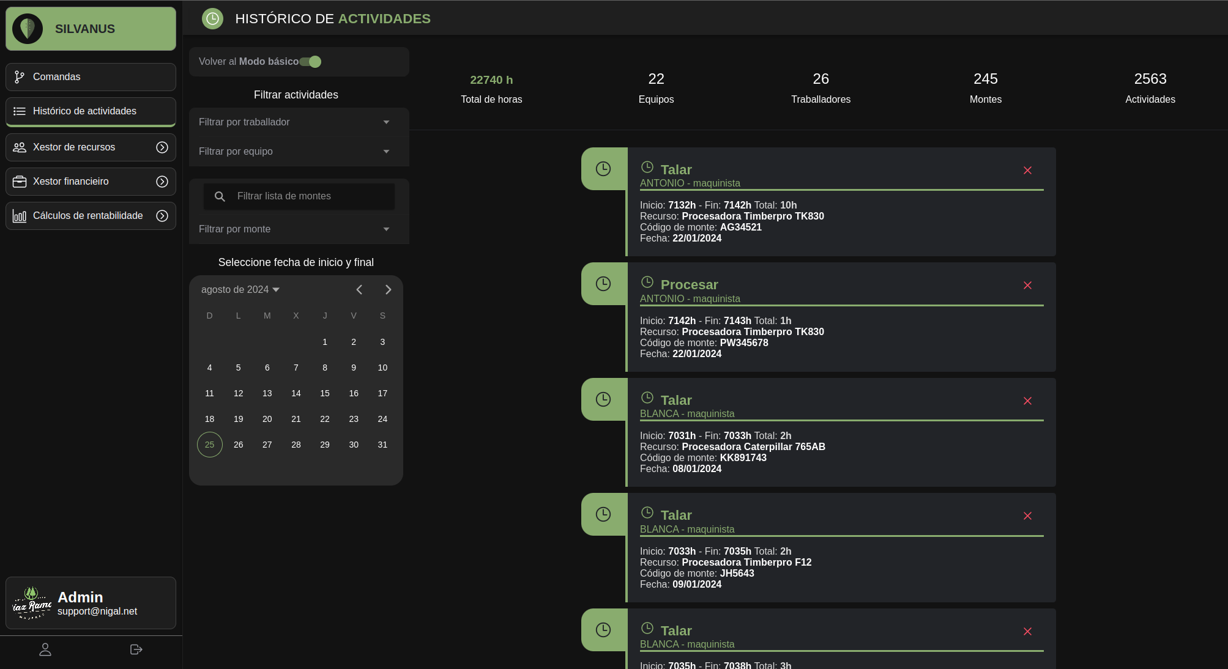This screenshot has height=669, width=1228.
Task: Click the Cálculos de rentabilidade chart icon
Action: pyautogui.click(x=20, y=216)
